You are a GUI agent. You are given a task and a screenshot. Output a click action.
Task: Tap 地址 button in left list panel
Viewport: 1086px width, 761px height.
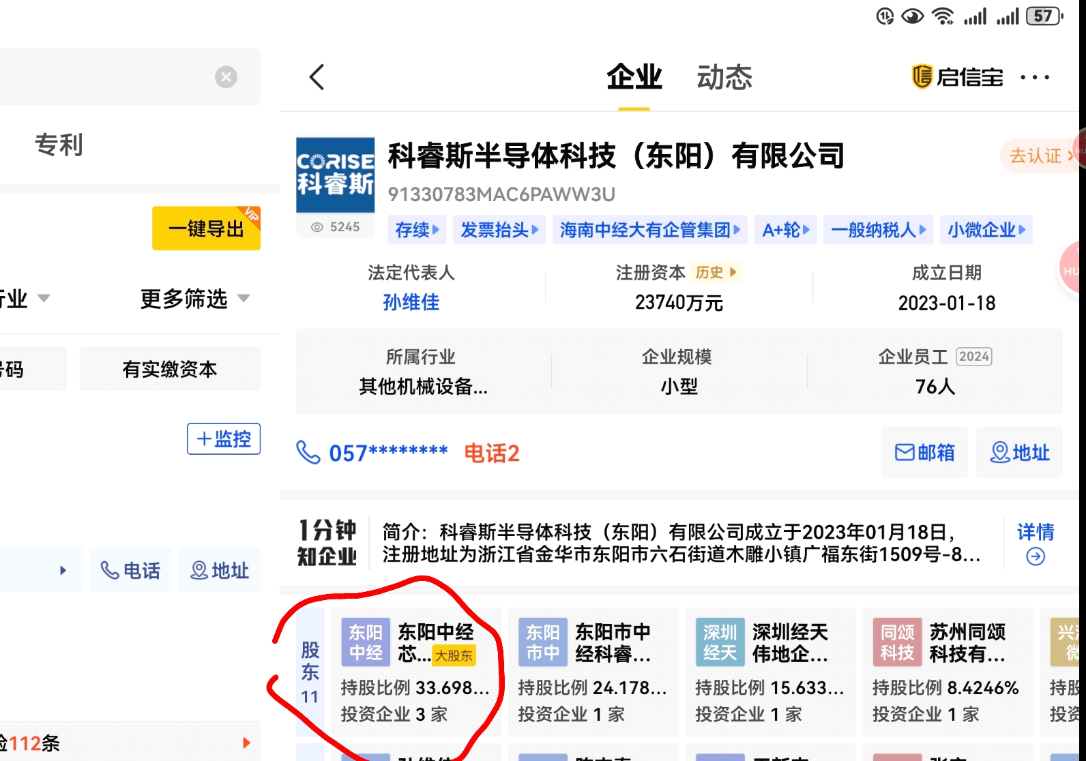pyautogui.click(x=220, y=570)
